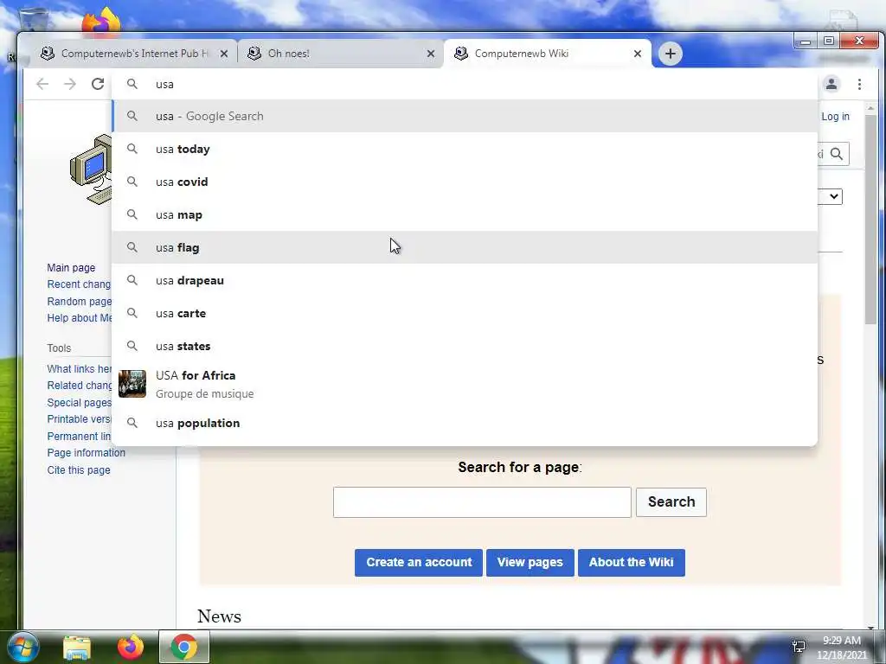Image resolution: width=886 pixels, height=664 pixels.
Task: Click Cite this page link
Action: tap(79, 469)
